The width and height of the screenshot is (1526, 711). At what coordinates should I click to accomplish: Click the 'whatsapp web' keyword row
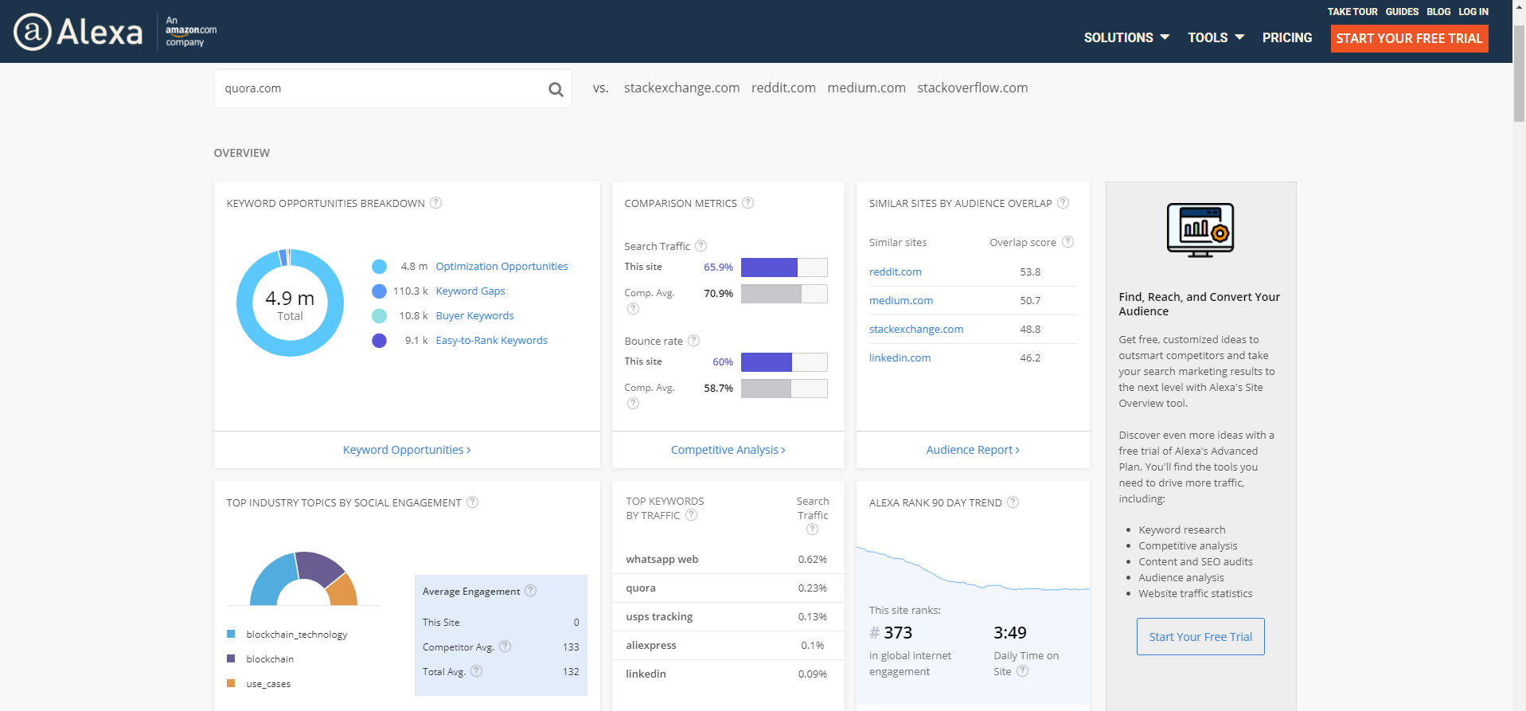click(728, 560)
